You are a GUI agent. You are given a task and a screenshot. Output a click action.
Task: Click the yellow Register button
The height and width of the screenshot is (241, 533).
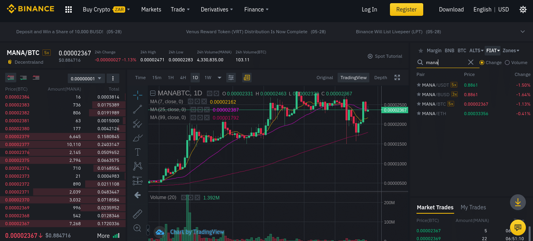(x=407, y=9)
